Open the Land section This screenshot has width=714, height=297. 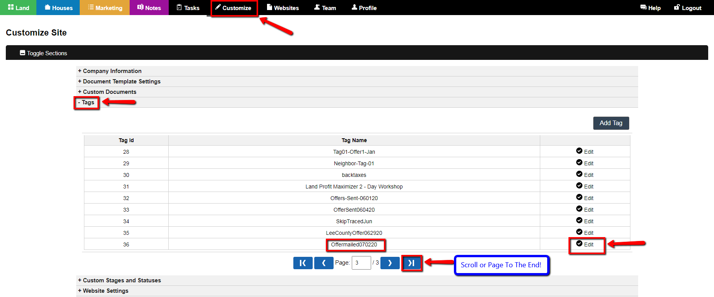pos(18,8)
